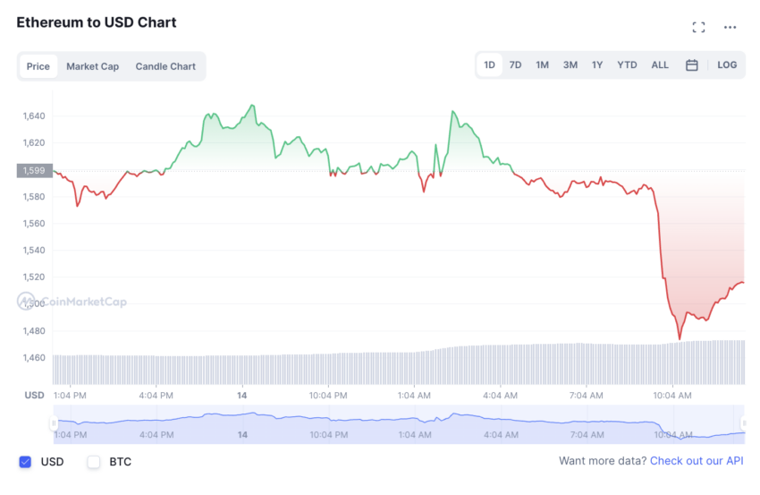Switch to the Market Cap tab
This screenshot has height=495, width=760.
pyautogui.click(x=92, y=66)
